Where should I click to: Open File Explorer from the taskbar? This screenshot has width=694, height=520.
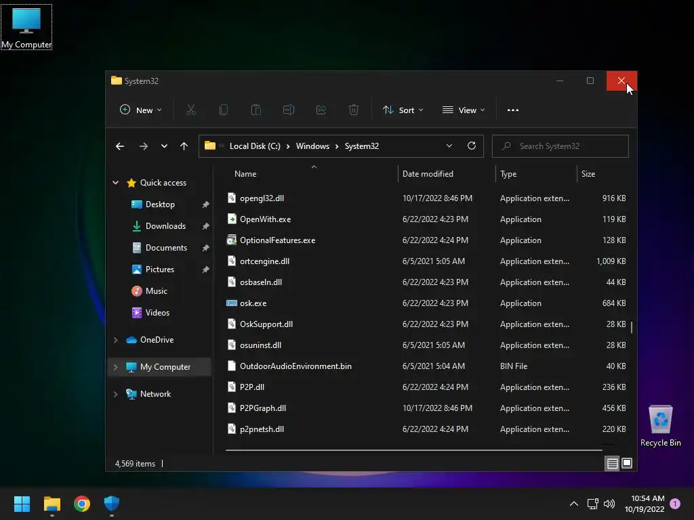(52, 504)
